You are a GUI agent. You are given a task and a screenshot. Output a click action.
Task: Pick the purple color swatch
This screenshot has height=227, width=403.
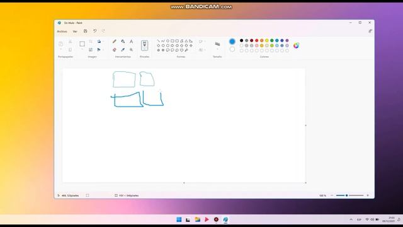point(287,40)
